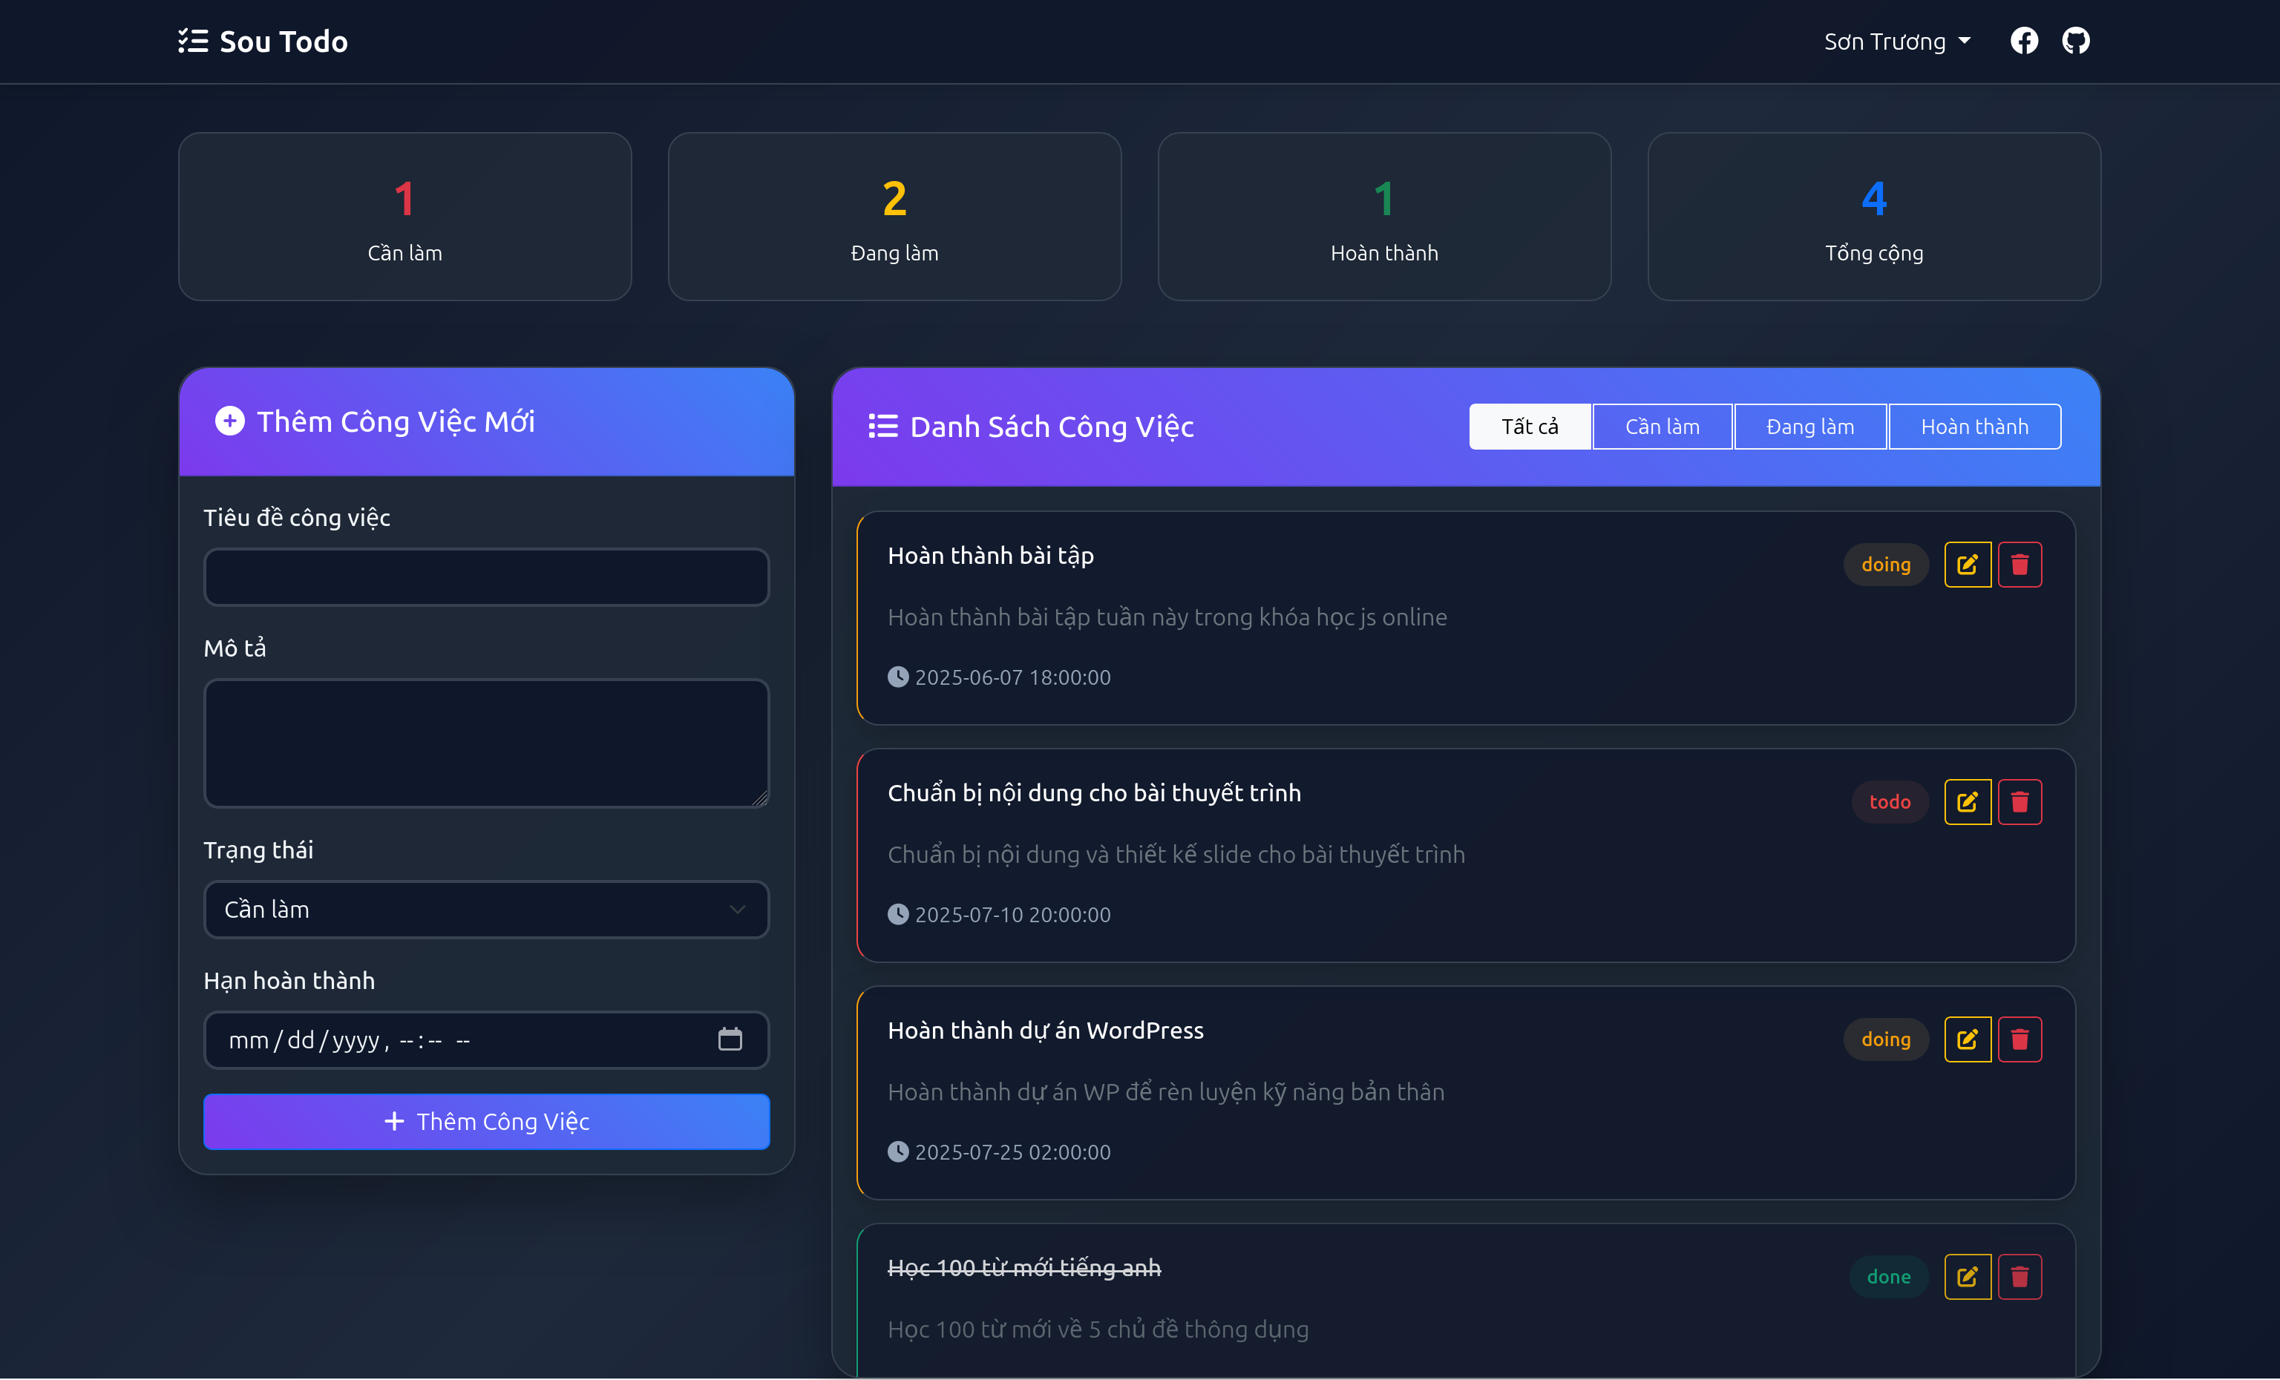Click the doing badge on 'Hoàn thành bài tập'
The width and height of the screenshot is (2280, 1380).
point(1886,564)
